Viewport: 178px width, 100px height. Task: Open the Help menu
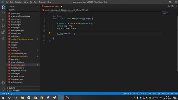[x=49, y=2]
